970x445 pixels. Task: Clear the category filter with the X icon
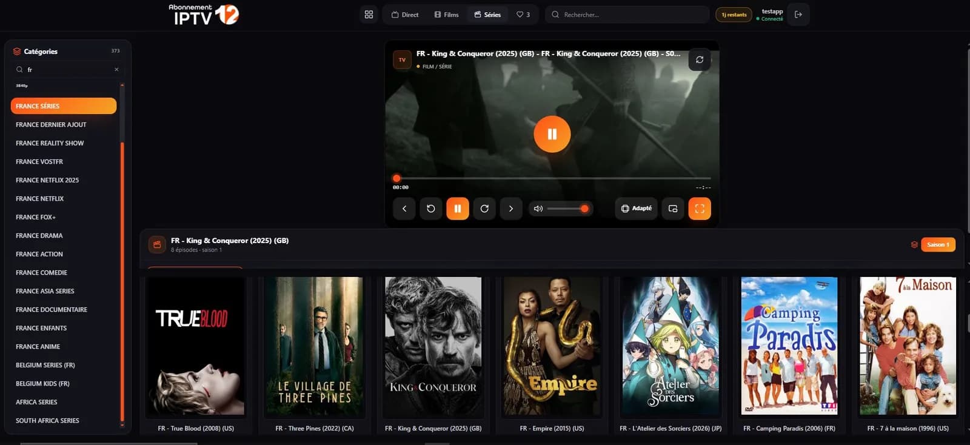coord(116,70)
